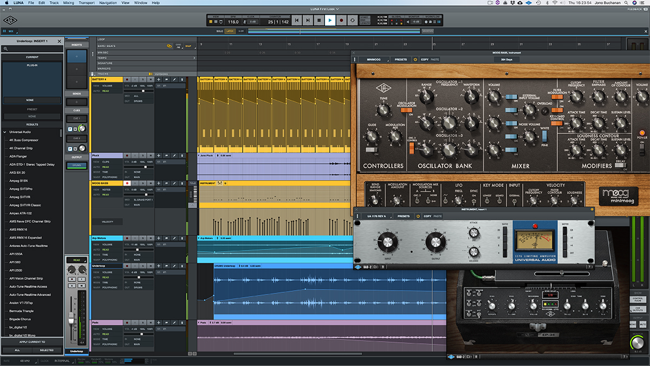Add a version on the Battery 4 track
This screenshot has height=366, width=650.
coord(159,79)
